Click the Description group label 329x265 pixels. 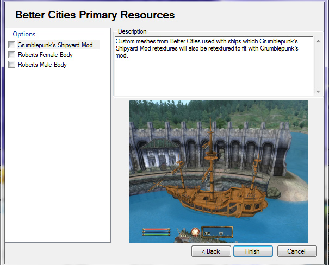pos(132,31)
